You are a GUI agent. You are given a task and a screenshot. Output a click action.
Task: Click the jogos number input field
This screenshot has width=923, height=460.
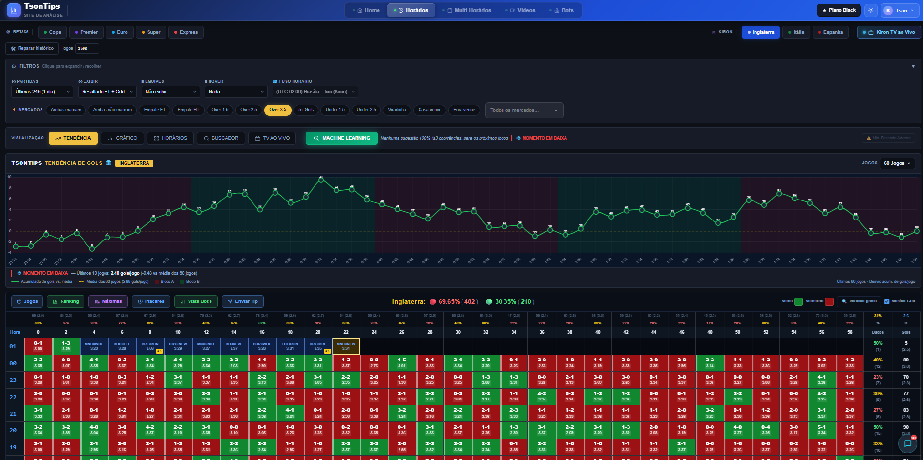[x=87, y=48]
